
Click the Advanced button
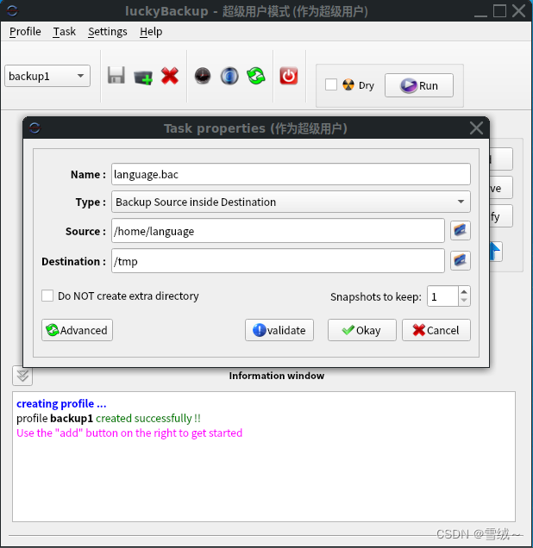(x=77, y=330)
